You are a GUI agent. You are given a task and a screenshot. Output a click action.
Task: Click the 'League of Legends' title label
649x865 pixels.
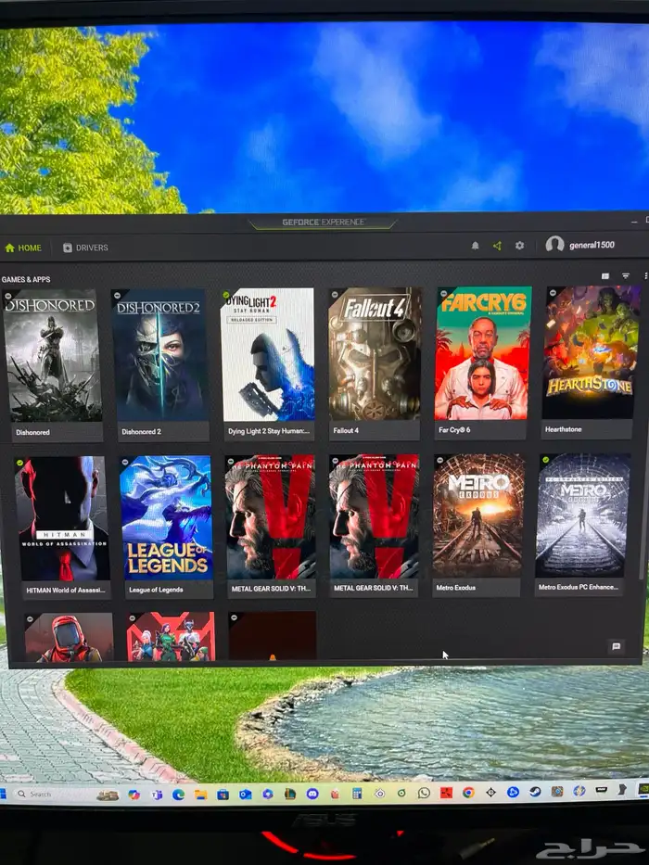(156, 590)
